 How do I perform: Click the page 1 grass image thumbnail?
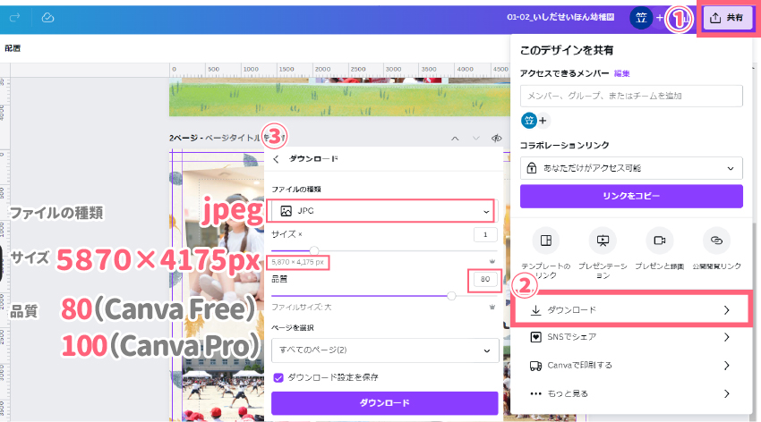(x=338, y=97)
